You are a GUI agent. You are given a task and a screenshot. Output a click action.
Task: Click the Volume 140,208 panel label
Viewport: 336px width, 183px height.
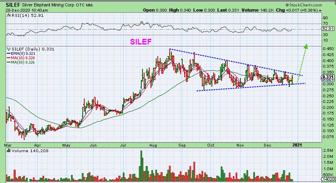(x=30, y=151)
